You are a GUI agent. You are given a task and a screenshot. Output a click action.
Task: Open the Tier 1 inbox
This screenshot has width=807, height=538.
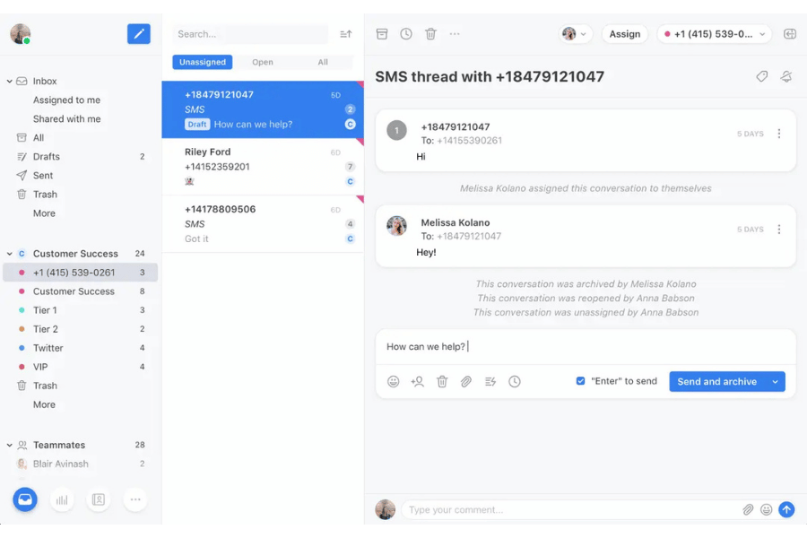46,310
